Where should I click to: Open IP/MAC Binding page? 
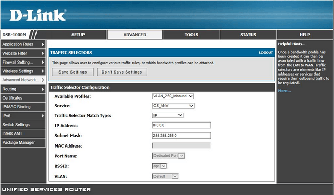click(23, 107)
